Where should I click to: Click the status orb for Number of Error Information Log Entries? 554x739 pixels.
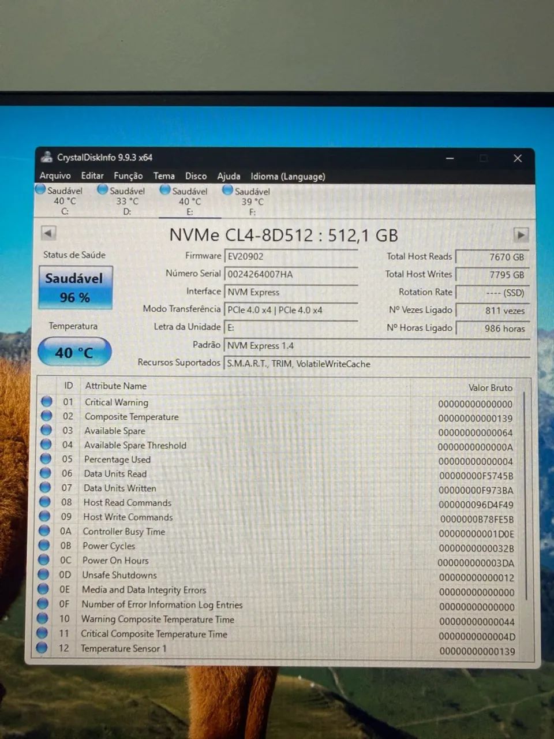click(x=43, y=603)
